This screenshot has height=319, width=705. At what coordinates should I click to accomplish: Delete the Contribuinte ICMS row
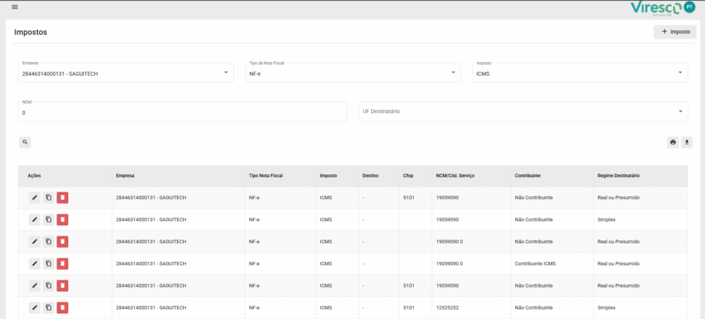63,264
